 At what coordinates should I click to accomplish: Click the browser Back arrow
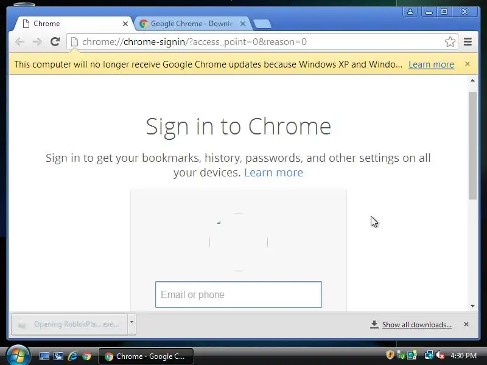[x=20, y=41]
